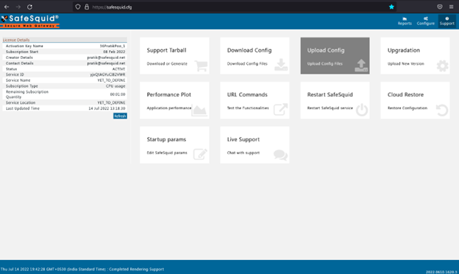Click the download icon on Download Config

tap(281, 65)
